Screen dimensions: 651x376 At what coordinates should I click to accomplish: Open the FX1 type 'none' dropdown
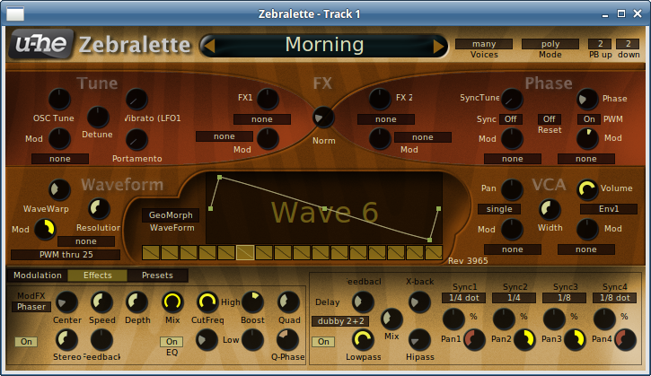[x=262, y=119]
